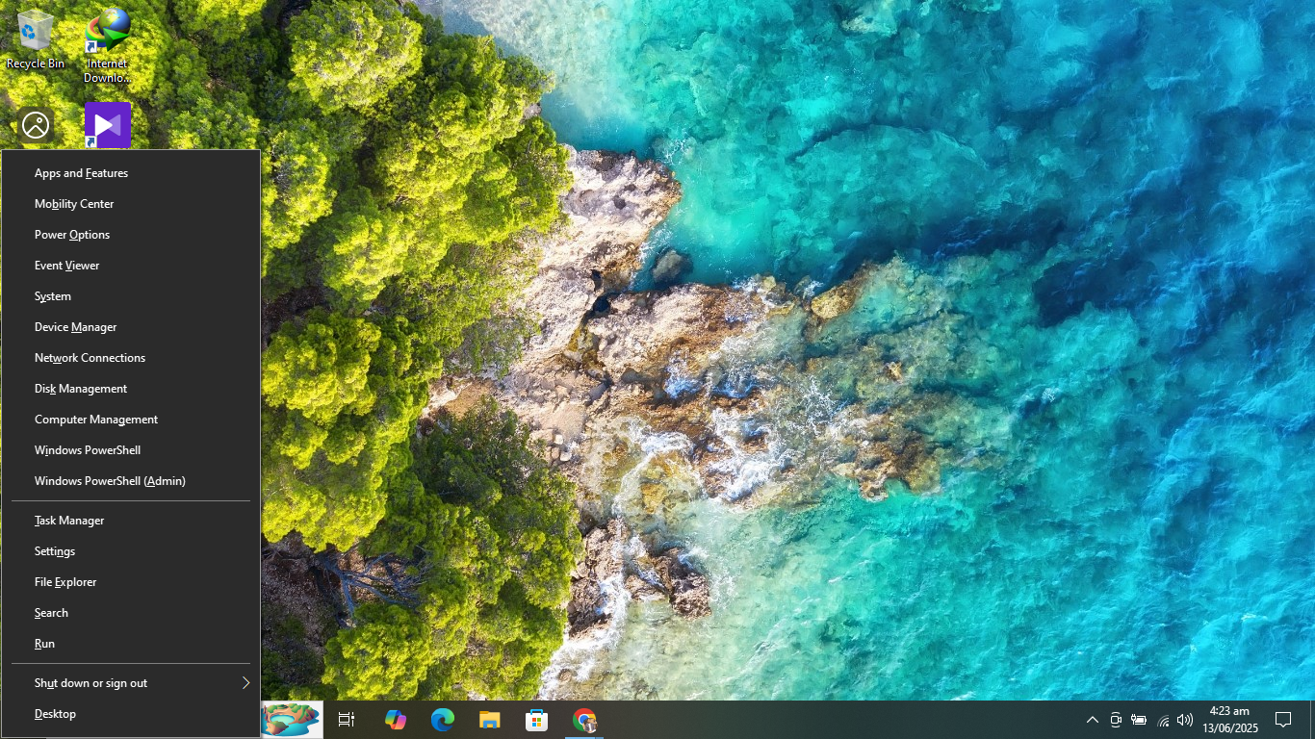1315x739 pixels.
Task: Open the Wi-Fi network tray icon
Action: click(1163, 720)
